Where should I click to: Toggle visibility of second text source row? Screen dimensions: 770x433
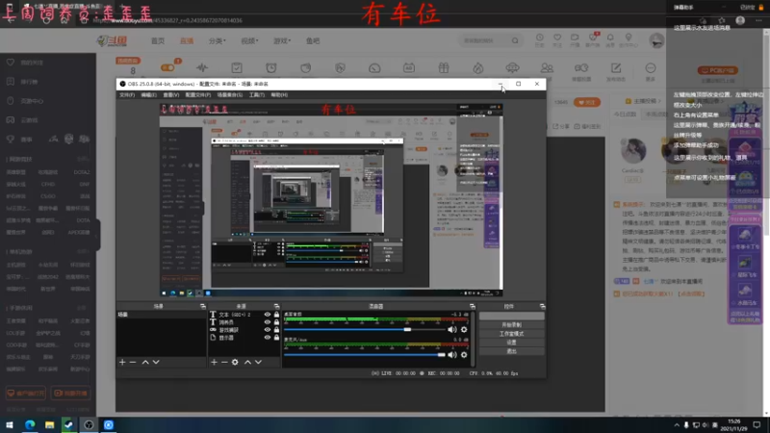pyautogui.click(x=268, y=322)
